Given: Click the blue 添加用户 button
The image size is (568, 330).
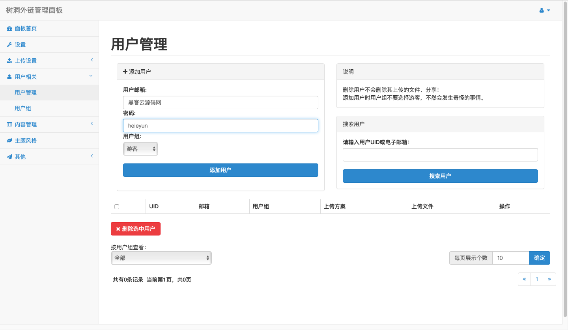Looking at the screenshot, I should tap(220, 170).
